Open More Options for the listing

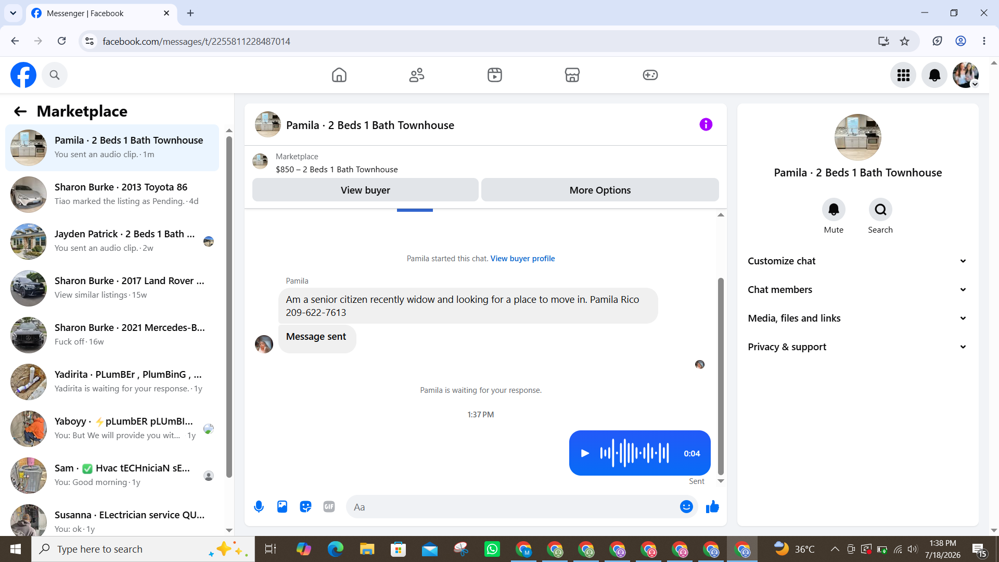tap(600, 190)
